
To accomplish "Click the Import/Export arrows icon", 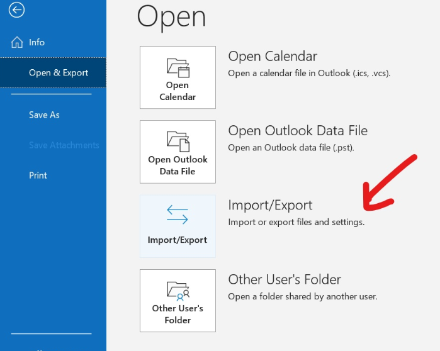I will pyautogui.click(x=178, y=214).
